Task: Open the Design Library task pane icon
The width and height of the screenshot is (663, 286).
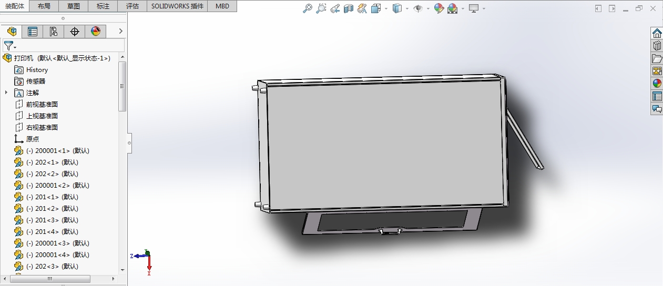Action: (657, 46)
